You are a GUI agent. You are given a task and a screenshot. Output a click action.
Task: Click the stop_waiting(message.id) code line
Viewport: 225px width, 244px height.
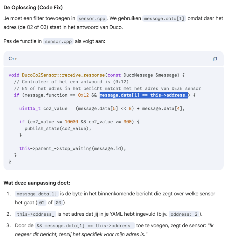[x=73, y=148]
